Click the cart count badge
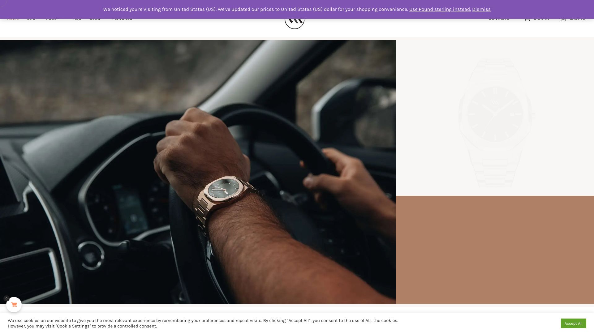594x334 pixels. 6,298
